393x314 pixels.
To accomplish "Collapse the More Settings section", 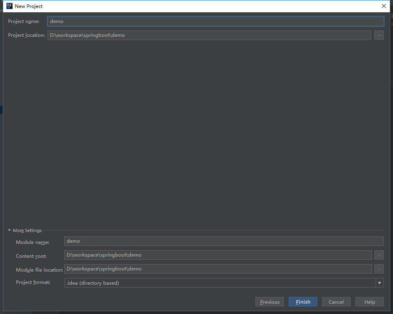I will (9, 230).
